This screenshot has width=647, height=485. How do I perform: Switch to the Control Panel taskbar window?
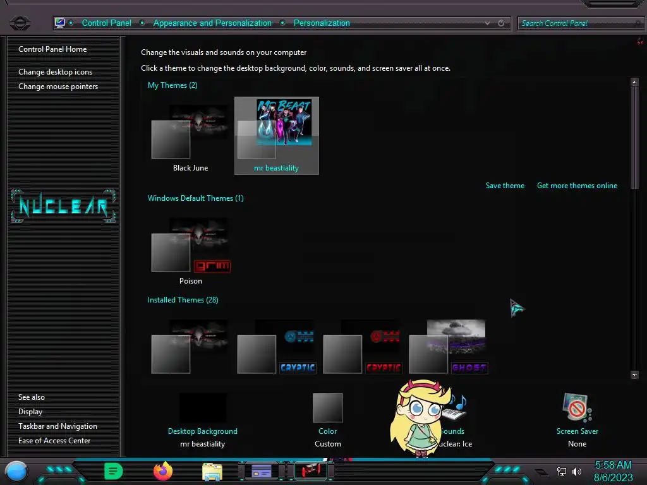(262, 471)
